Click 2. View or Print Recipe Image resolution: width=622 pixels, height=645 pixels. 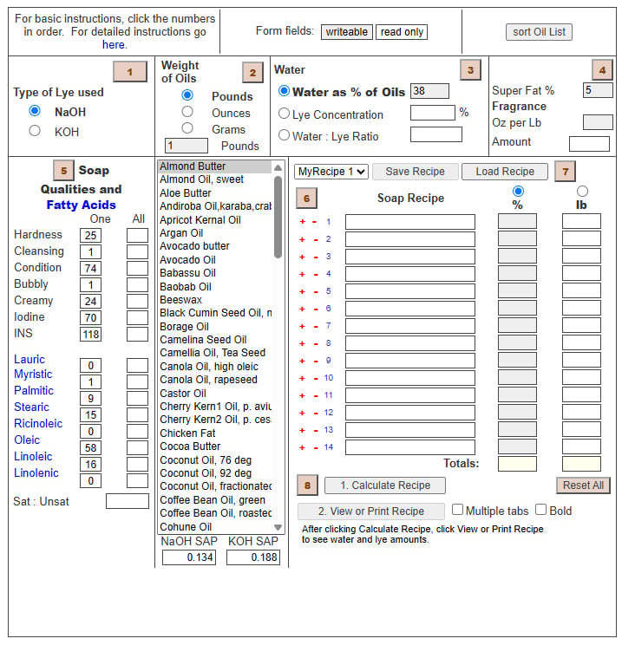point(371,511)
